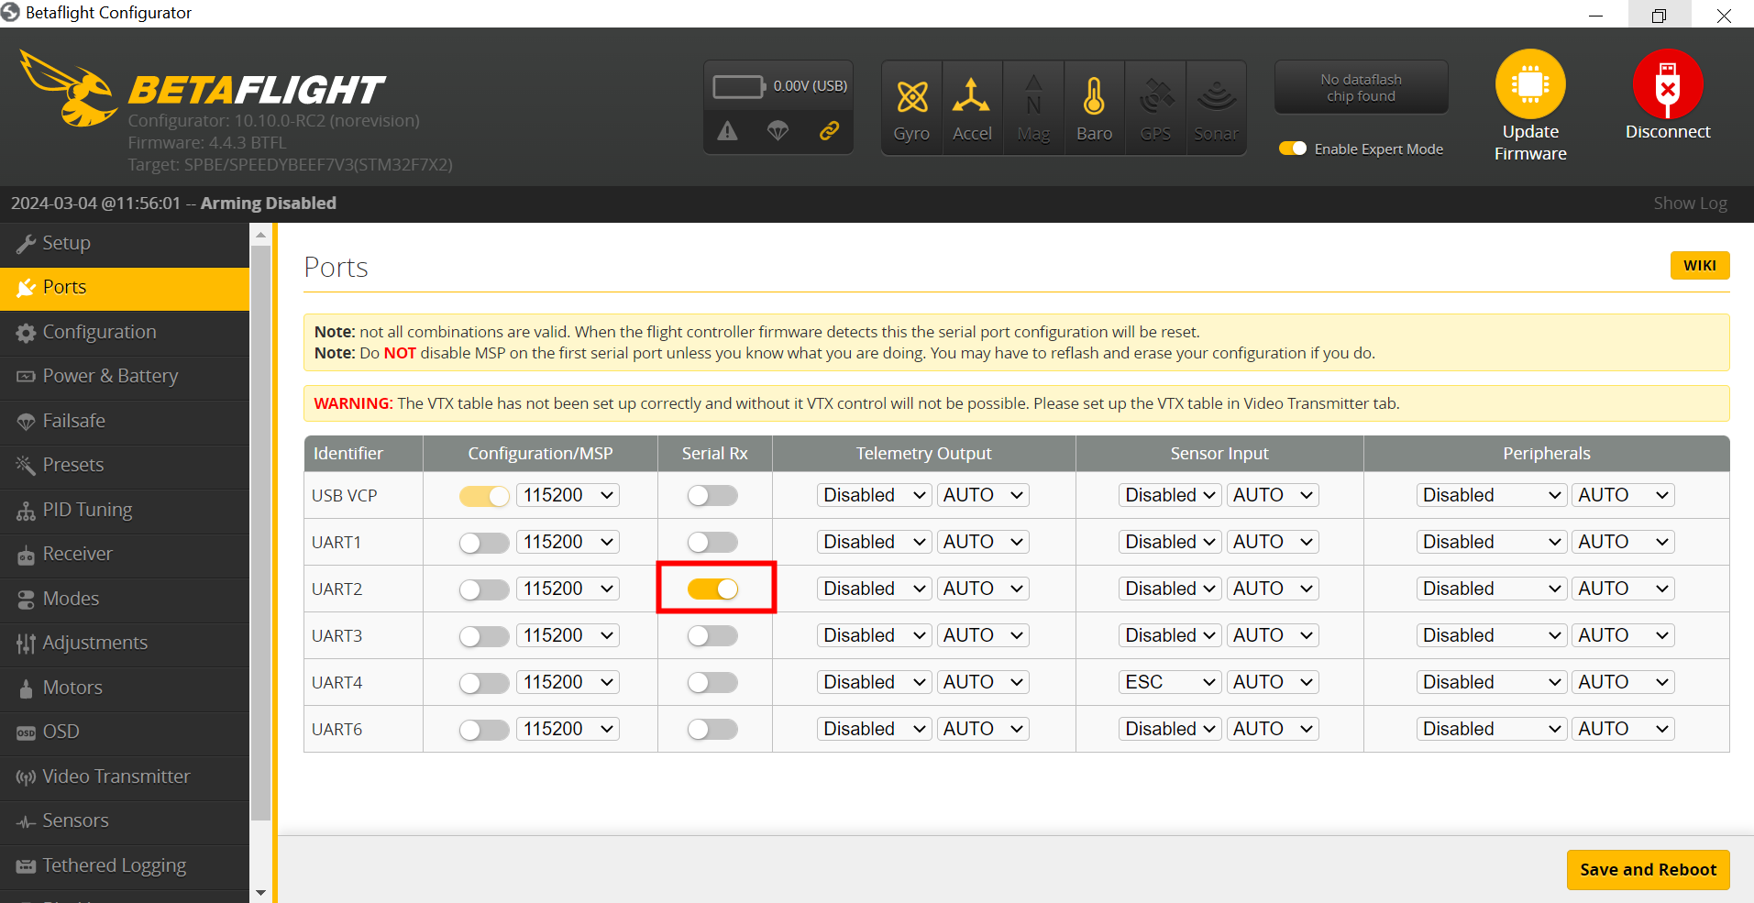Click the Power & Battery icon in sidebar
The width and height of the screenshot is (1754, 903).
[x=26, y=377]
